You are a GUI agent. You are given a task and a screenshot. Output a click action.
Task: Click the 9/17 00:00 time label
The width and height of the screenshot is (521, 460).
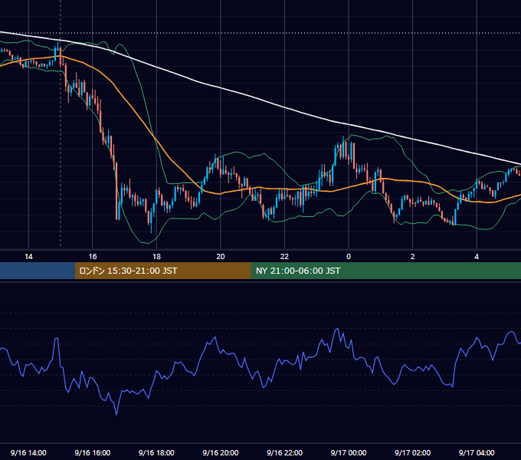tap(349, 452)
